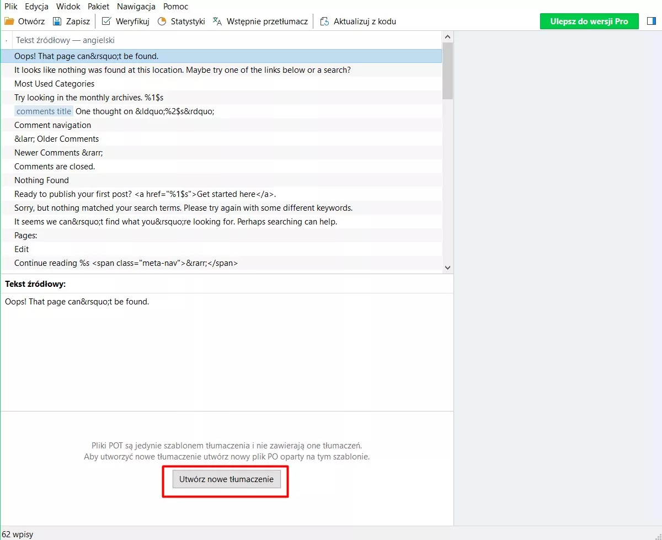
Task: Click the scroll up arrow of the list
Action: [447, 37]
